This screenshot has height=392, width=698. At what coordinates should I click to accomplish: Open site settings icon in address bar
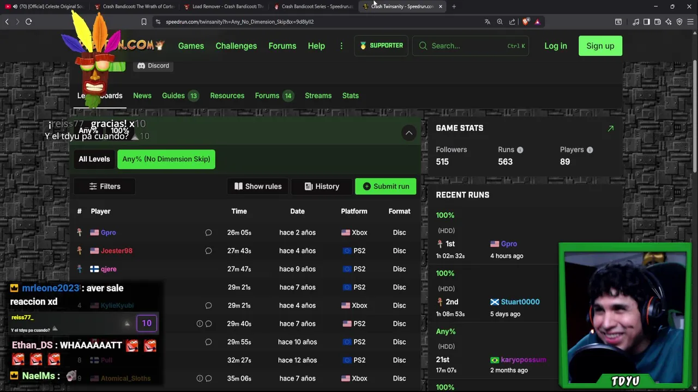click(x=158, y=22)
